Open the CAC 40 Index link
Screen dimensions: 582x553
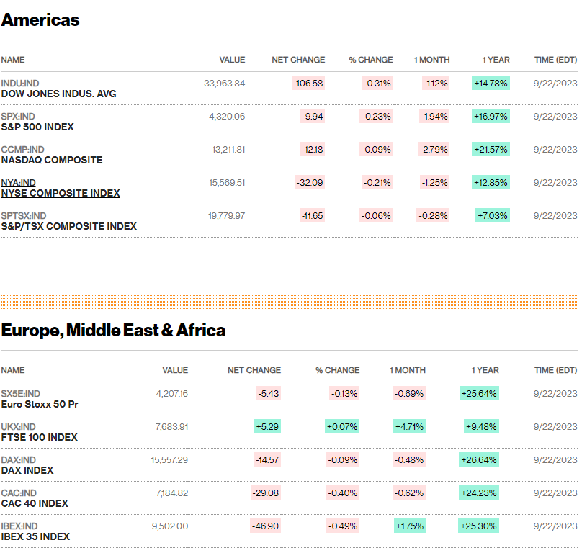click(35, 503)
